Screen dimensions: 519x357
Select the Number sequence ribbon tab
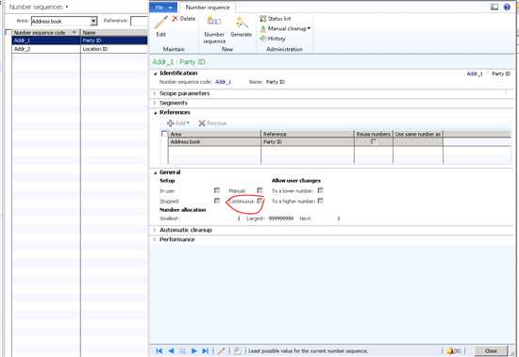pos(208,8)
